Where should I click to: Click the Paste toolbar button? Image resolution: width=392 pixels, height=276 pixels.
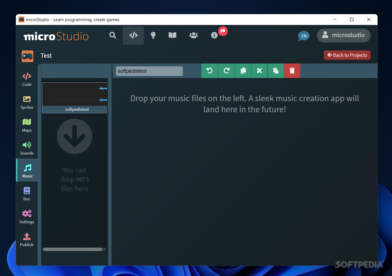pos(276,71)
